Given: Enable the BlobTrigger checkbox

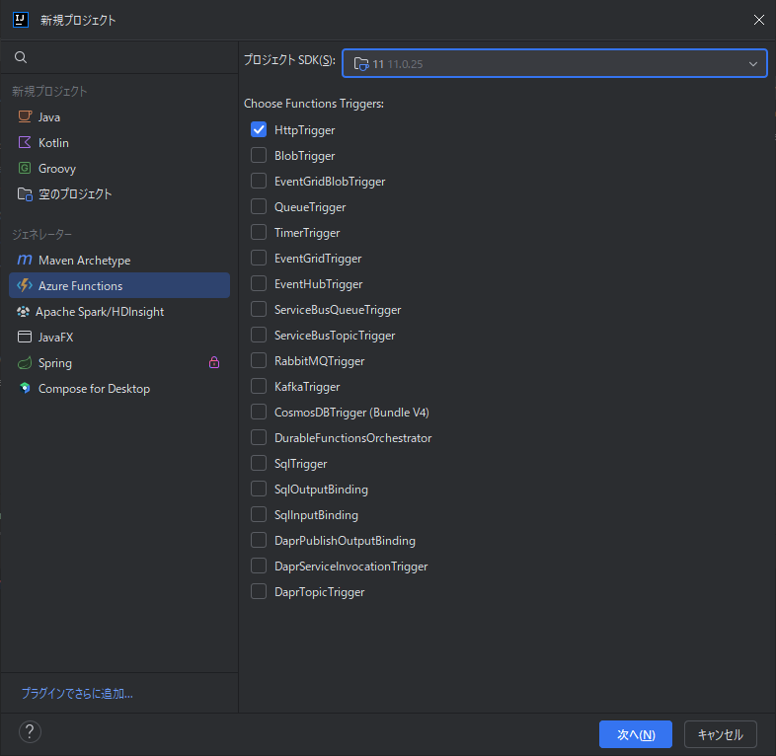Looking at the screenshot, I should (x=259, y=155).
